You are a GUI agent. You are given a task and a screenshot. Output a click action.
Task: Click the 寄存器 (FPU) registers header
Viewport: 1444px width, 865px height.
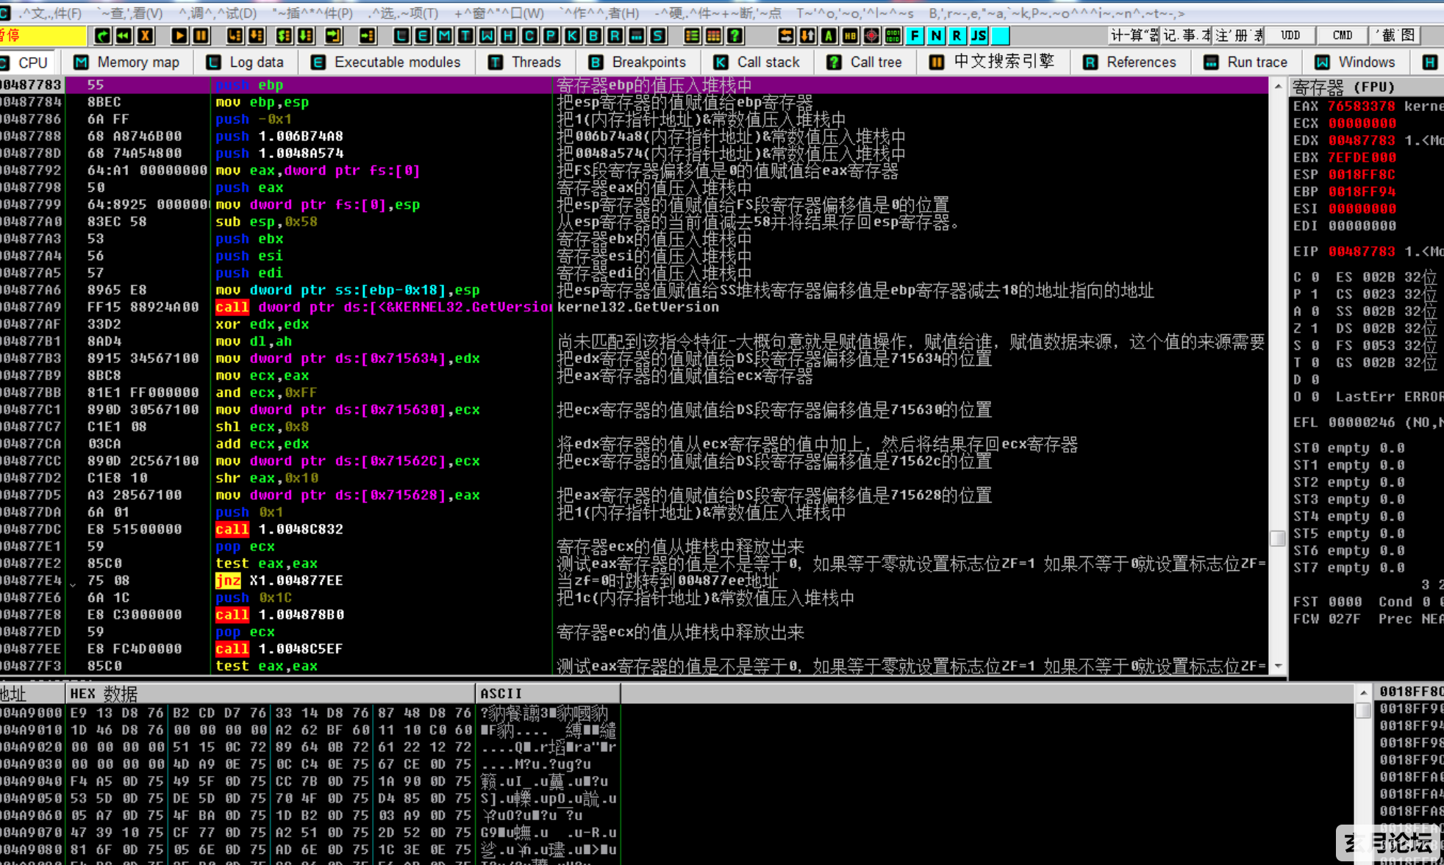tap(1366, 87)
